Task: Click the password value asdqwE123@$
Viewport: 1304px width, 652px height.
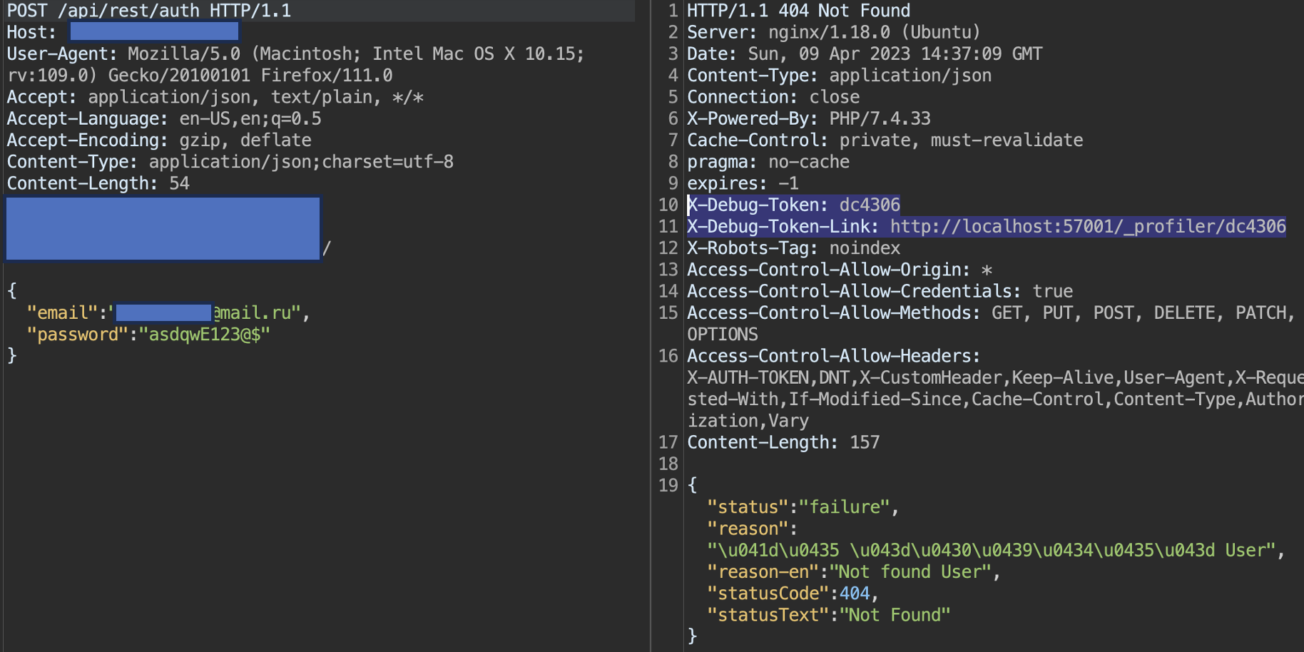Action: (x=204, y=335)
